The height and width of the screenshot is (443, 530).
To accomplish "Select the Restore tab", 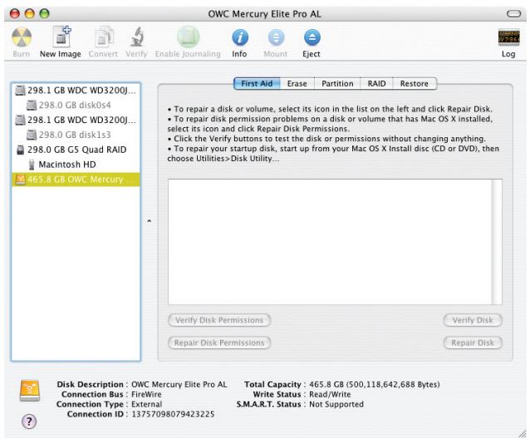I will click(414, 83).
